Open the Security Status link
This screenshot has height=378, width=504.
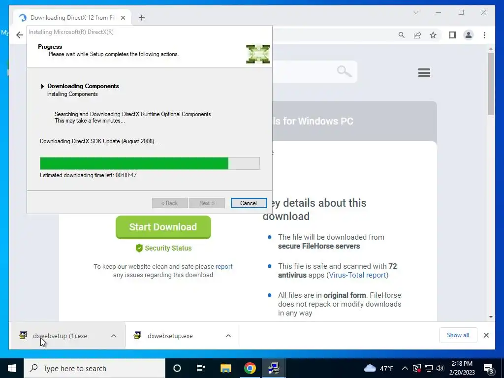(x=168, y=248)
